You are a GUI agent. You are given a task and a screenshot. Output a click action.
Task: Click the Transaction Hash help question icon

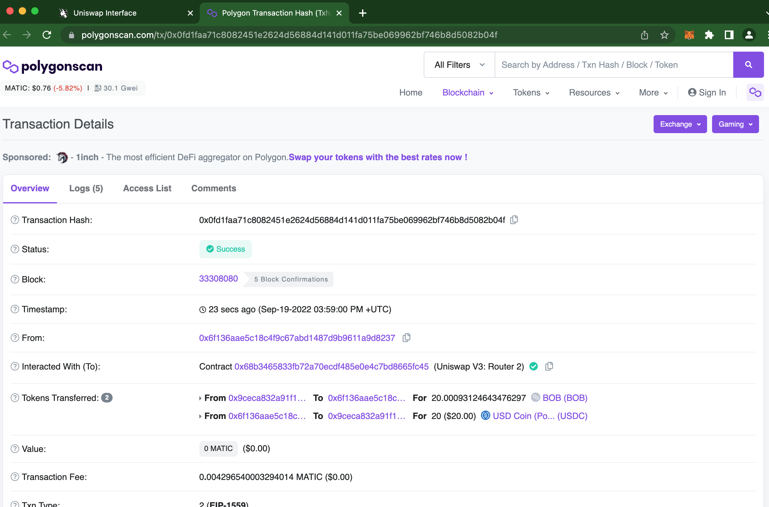pos(15,220)
